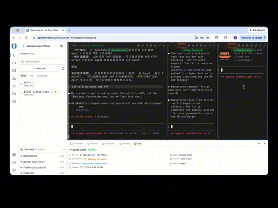Open the Delivery tab
The image size is (278, 208).
coord(124,143)
